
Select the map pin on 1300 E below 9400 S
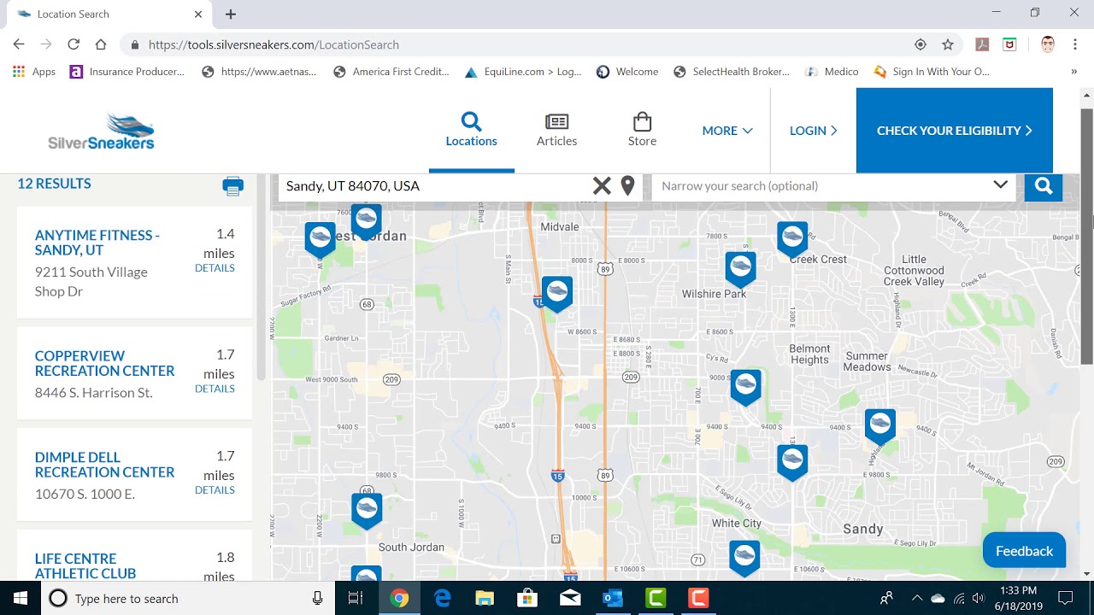[x=792, y=461]
